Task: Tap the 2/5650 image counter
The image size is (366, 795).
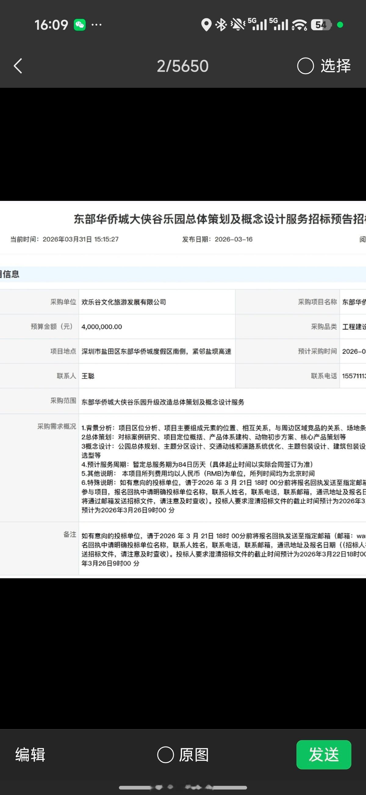Action: (x=182, y=66)
